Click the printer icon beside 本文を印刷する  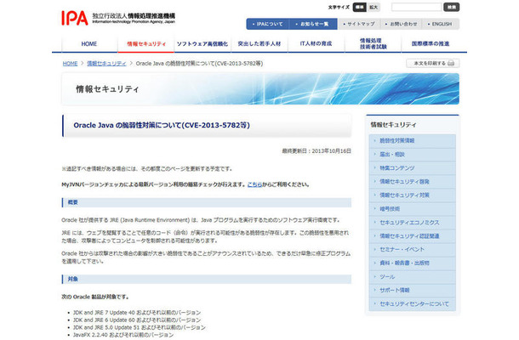(451, 63)
